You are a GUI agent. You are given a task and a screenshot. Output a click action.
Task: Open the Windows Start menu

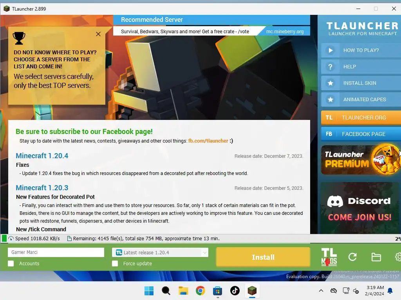pos(149,291)
